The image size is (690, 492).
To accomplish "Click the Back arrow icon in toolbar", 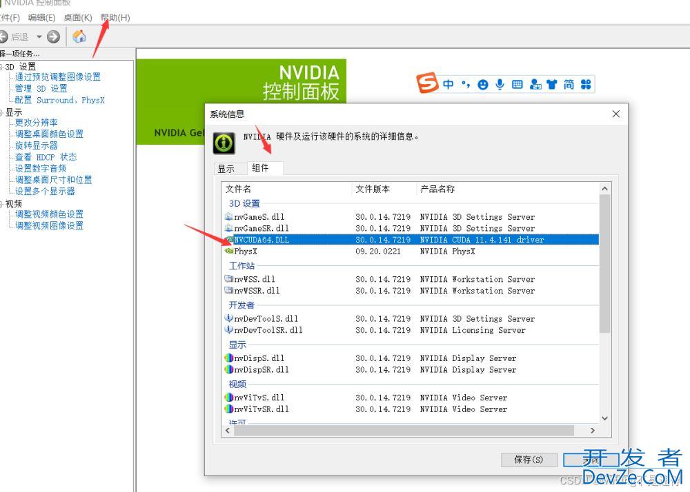I will (3, 37).
